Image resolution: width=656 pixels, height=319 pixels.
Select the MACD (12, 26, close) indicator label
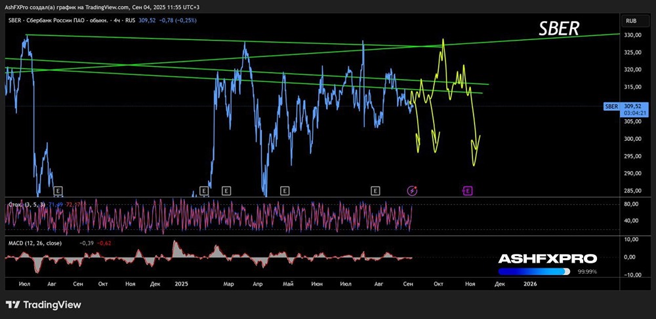point(35,243)
